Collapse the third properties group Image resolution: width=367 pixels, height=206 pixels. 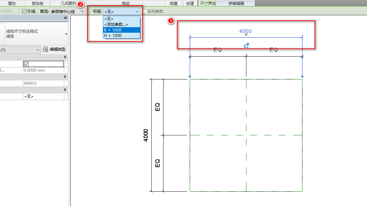tap(65, 90)
